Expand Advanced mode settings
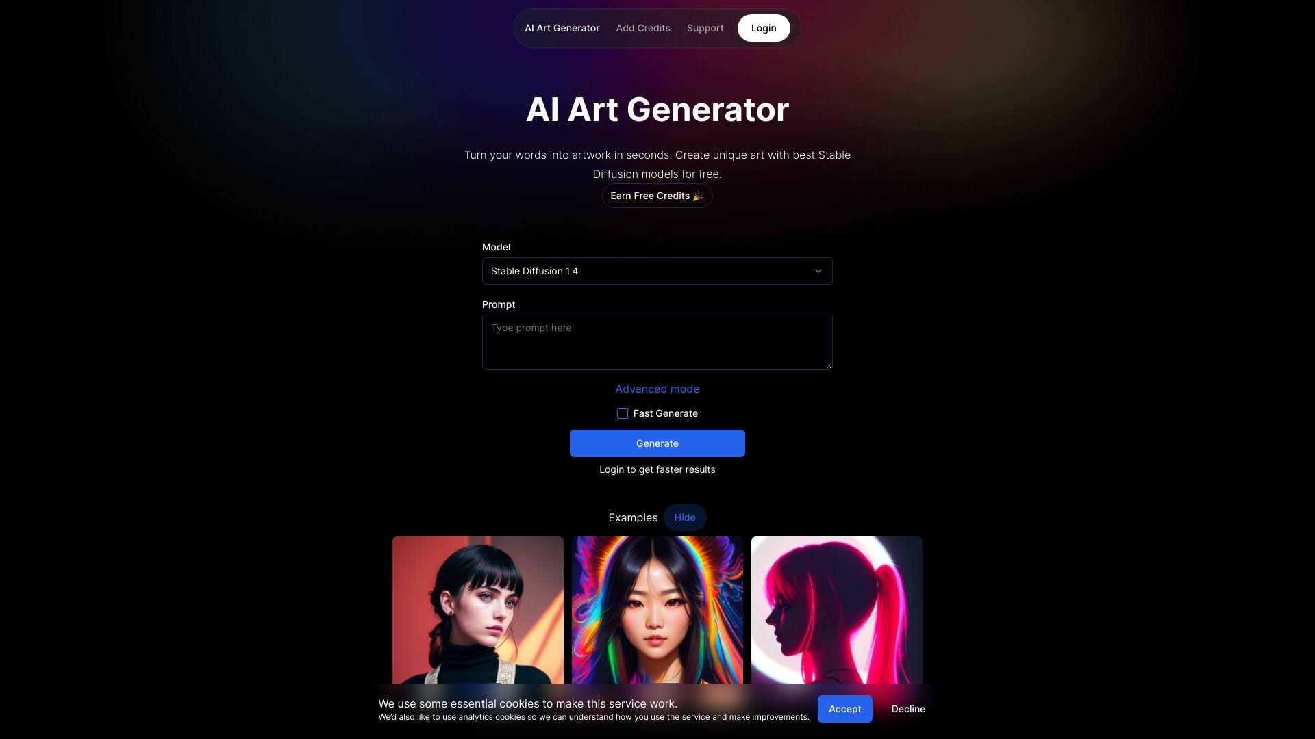The height and width of the screenshot is (739, 1315). click(x=657, y=389)
